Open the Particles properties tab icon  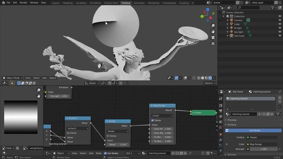(221, 145)
